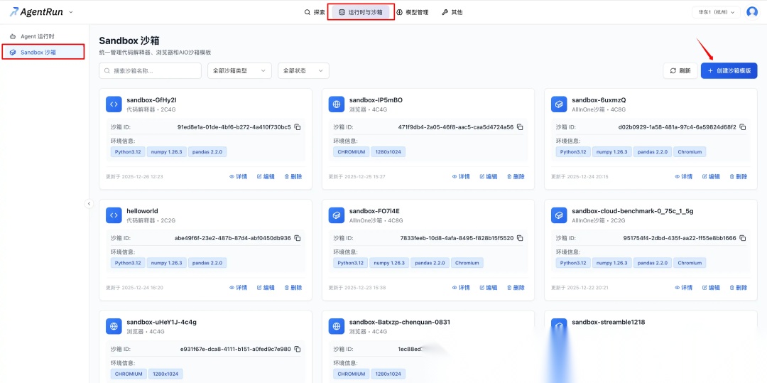This screenshot has height=383, width=767.
Task: Select Agent 运行时 in sidebar
Action: pos(44,37)
